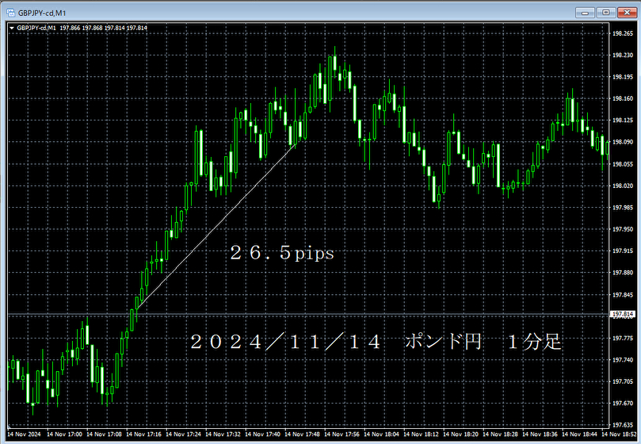Screen dimensions: 641x444
Task: Click the 14 Nov 17:00 time label
Action: pyautogui.click(x=65, y=434)
